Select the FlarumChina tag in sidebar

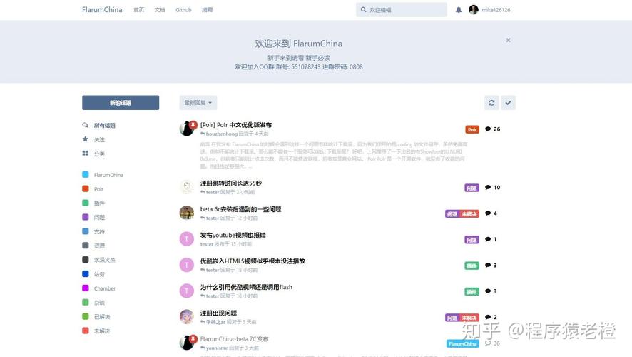[108, 175]
